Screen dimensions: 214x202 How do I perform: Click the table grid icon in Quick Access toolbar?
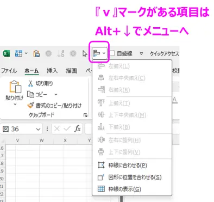pos(19,53)
